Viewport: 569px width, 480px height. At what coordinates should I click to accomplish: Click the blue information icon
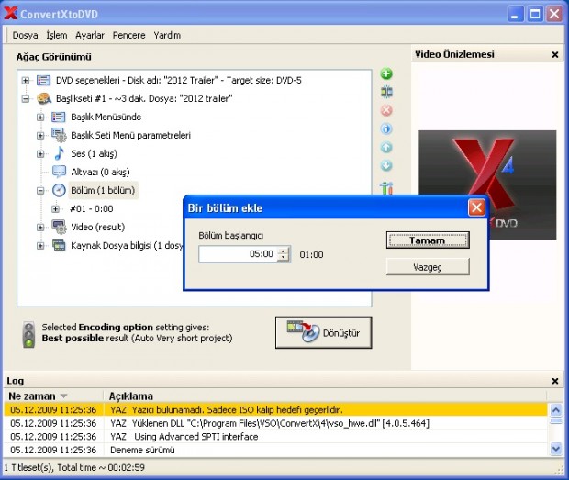pyautogui.click(x=386, y=128)
